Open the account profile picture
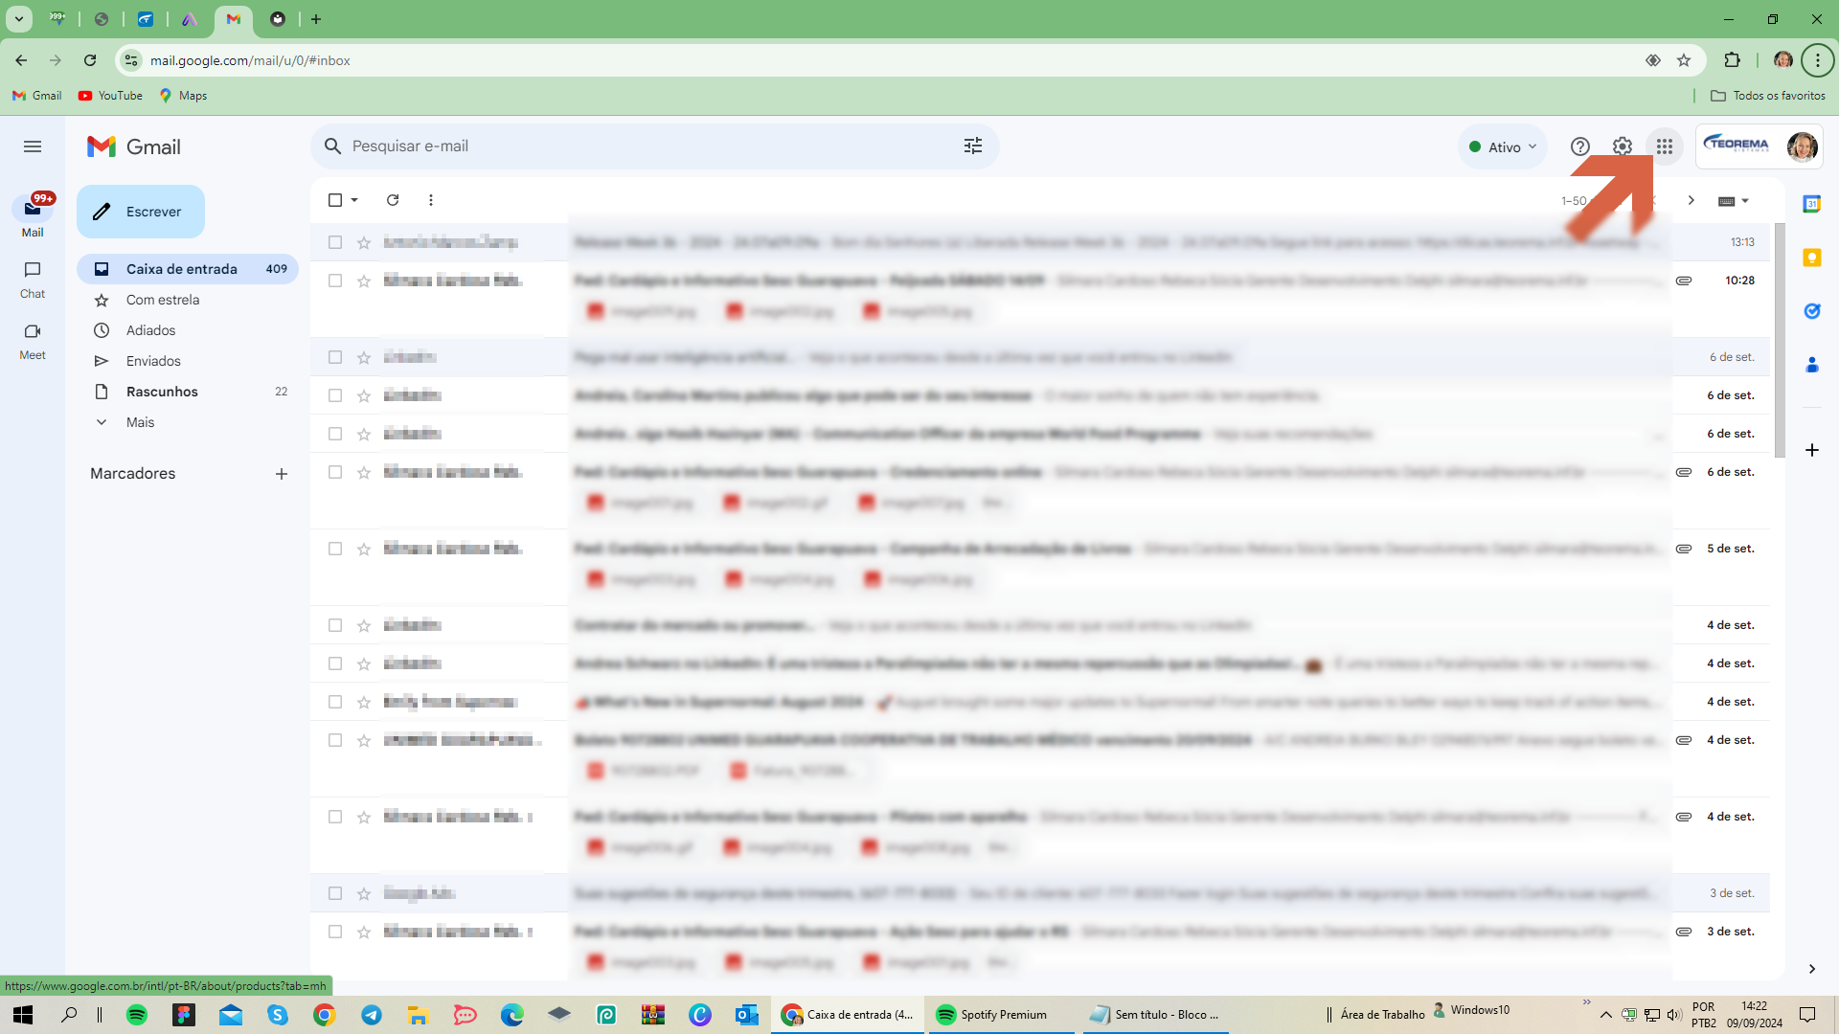Viewport: 1839px width, 1034px height. click(1802, 146)
